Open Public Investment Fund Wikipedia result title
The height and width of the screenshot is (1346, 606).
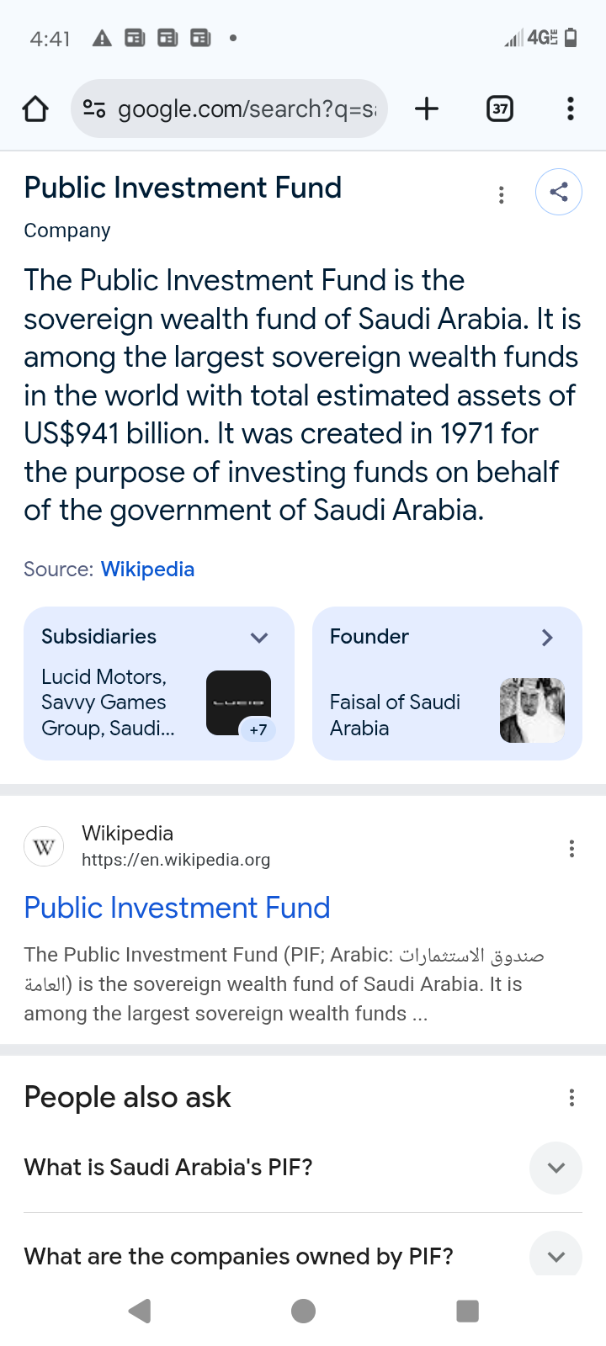177,908
